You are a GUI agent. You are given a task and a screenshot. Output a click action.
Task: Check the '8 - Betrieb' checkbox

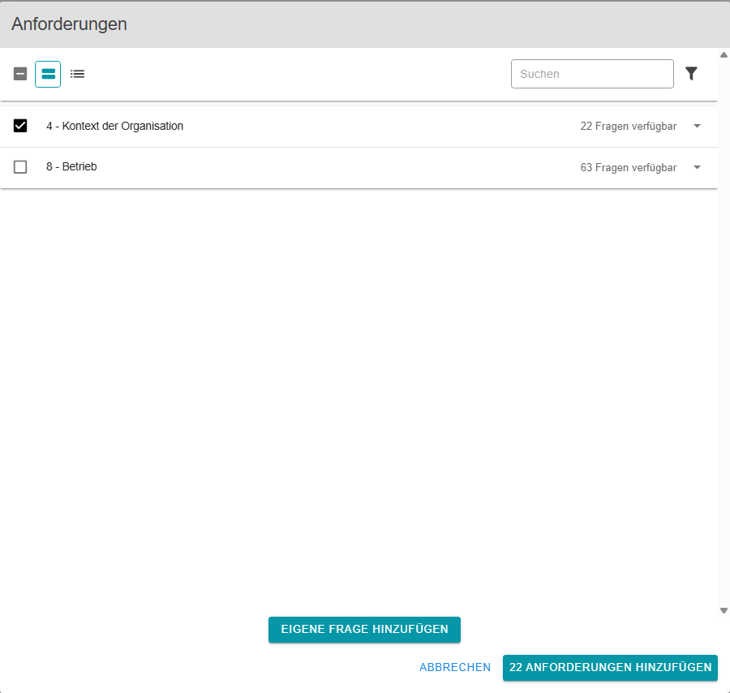click(20, 167)
